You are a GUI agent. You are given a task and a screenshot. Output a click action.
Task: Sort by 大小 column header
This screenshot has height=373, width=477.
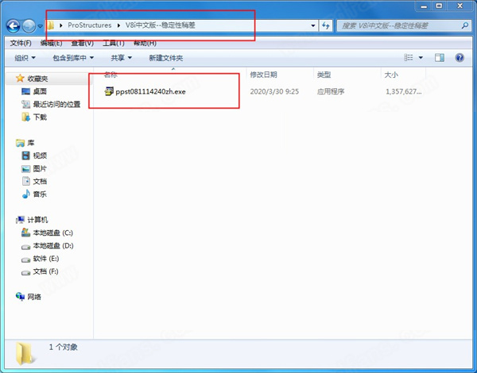point(391,75)
